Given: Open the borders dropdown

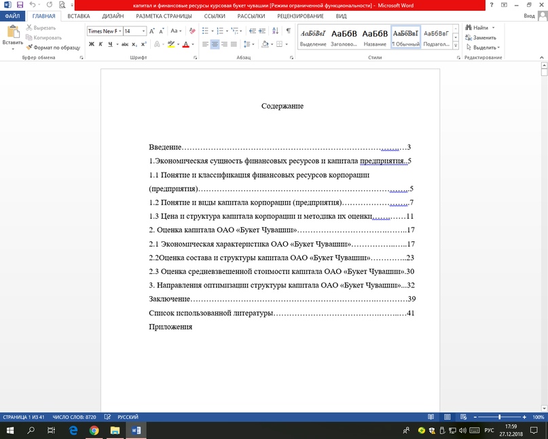Looking at the screenshot, I should [287, 44].
